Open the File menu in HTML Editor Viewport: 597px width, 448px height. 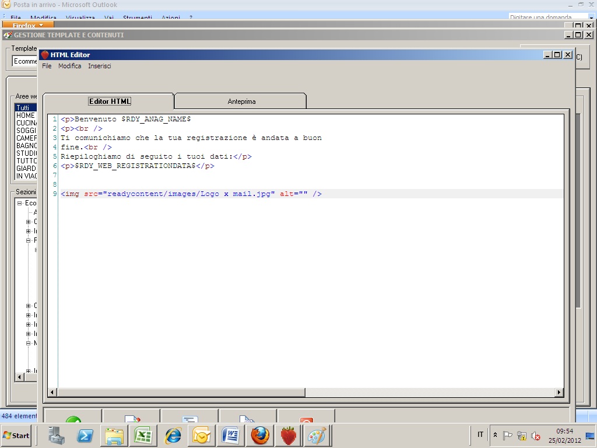pyautogui.click(x=47, y=66)
